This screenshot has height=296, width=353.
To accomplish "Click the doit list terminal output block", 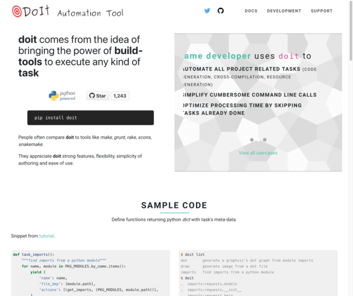I will click(x=258, y=273).
